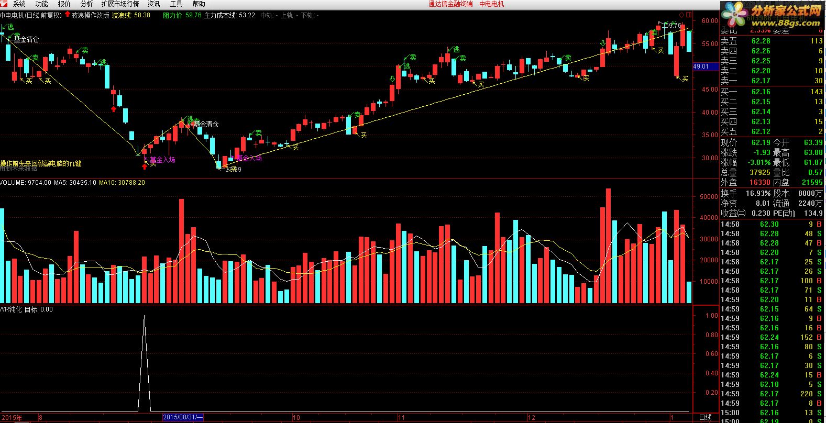Viewport: 826px width, 423px height.
Task: Click the 股本 value 8000万
Action: coord(811,193)
